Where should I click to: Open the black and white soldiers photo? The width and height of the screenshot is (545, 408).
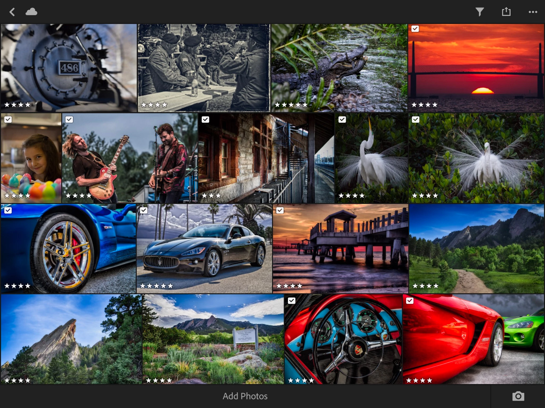pyautogui.click(x=204, y=68)
